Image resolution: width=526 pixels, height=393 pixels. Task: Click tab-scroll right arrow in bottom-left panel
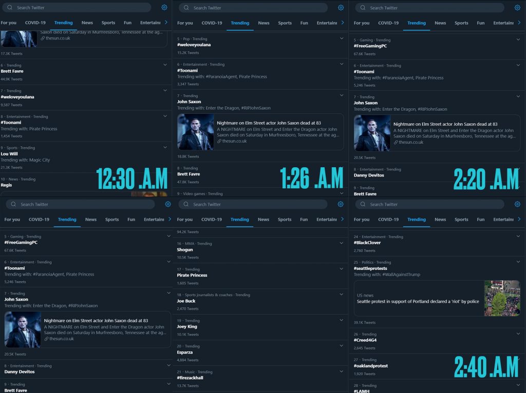tap(170, 219)
